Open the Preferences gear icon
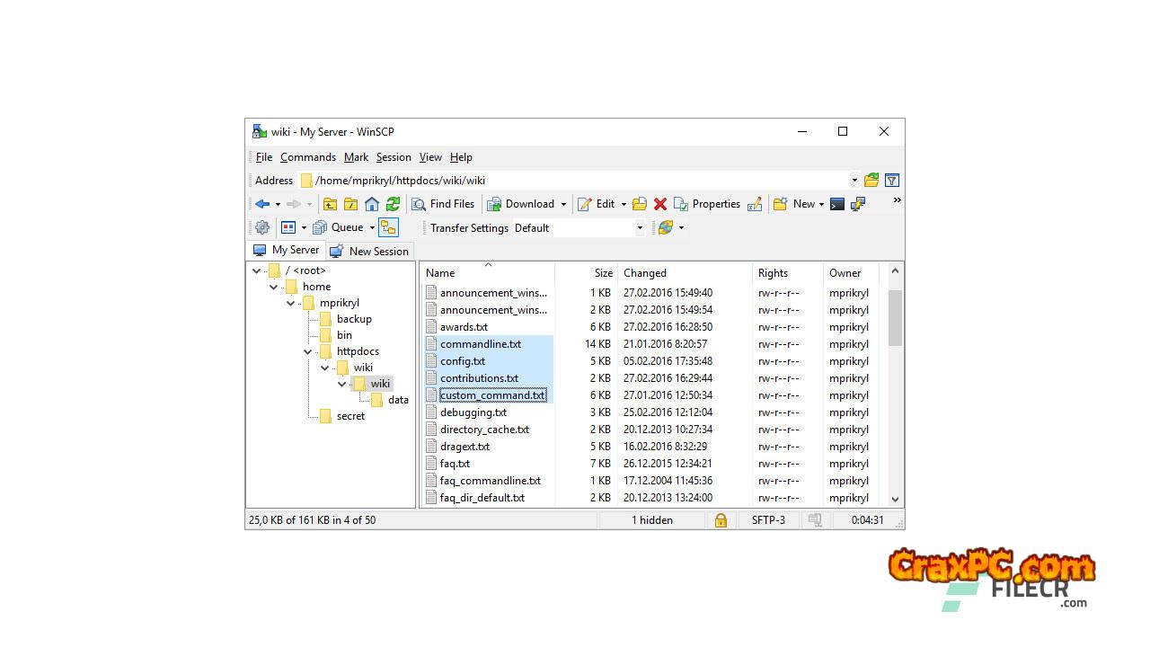This screenshot has height=647, width=1150. point(262,227)
